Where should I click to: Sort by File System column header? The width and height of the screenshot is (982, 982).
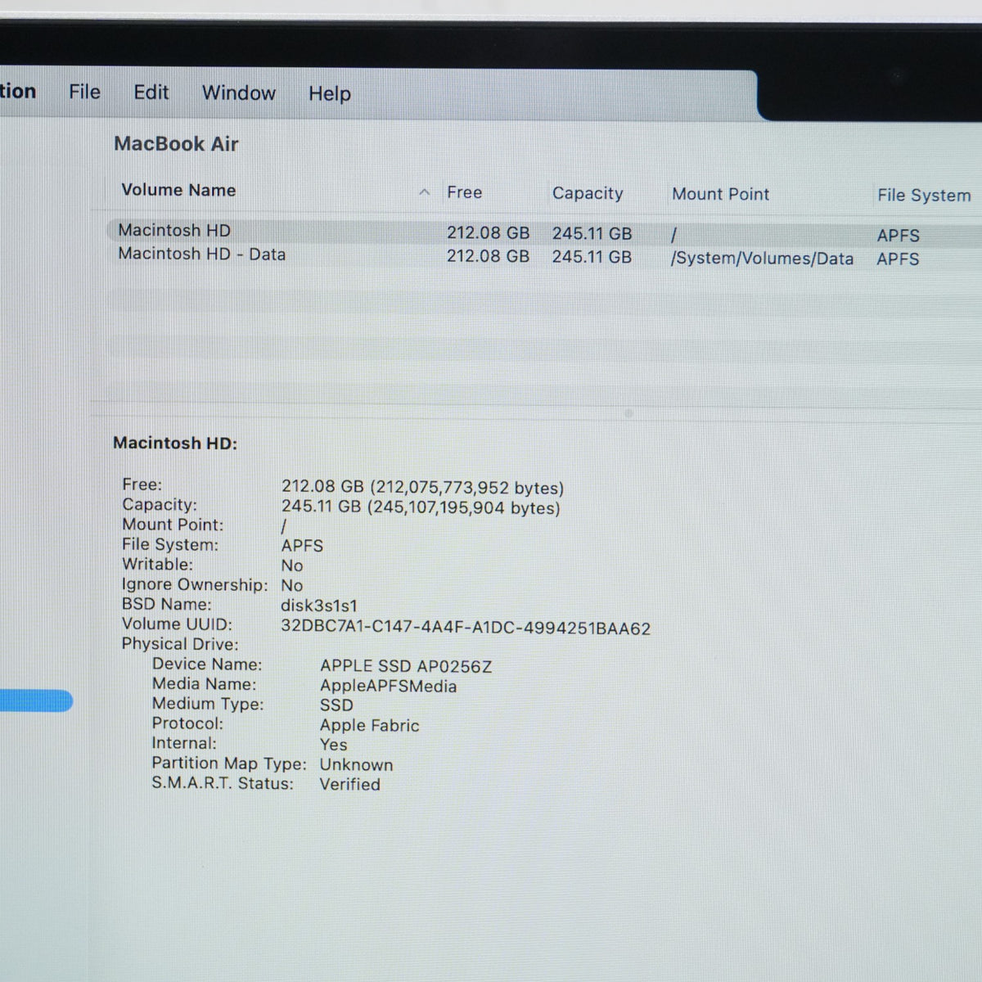pyautogui.click(x=924, y=196)
